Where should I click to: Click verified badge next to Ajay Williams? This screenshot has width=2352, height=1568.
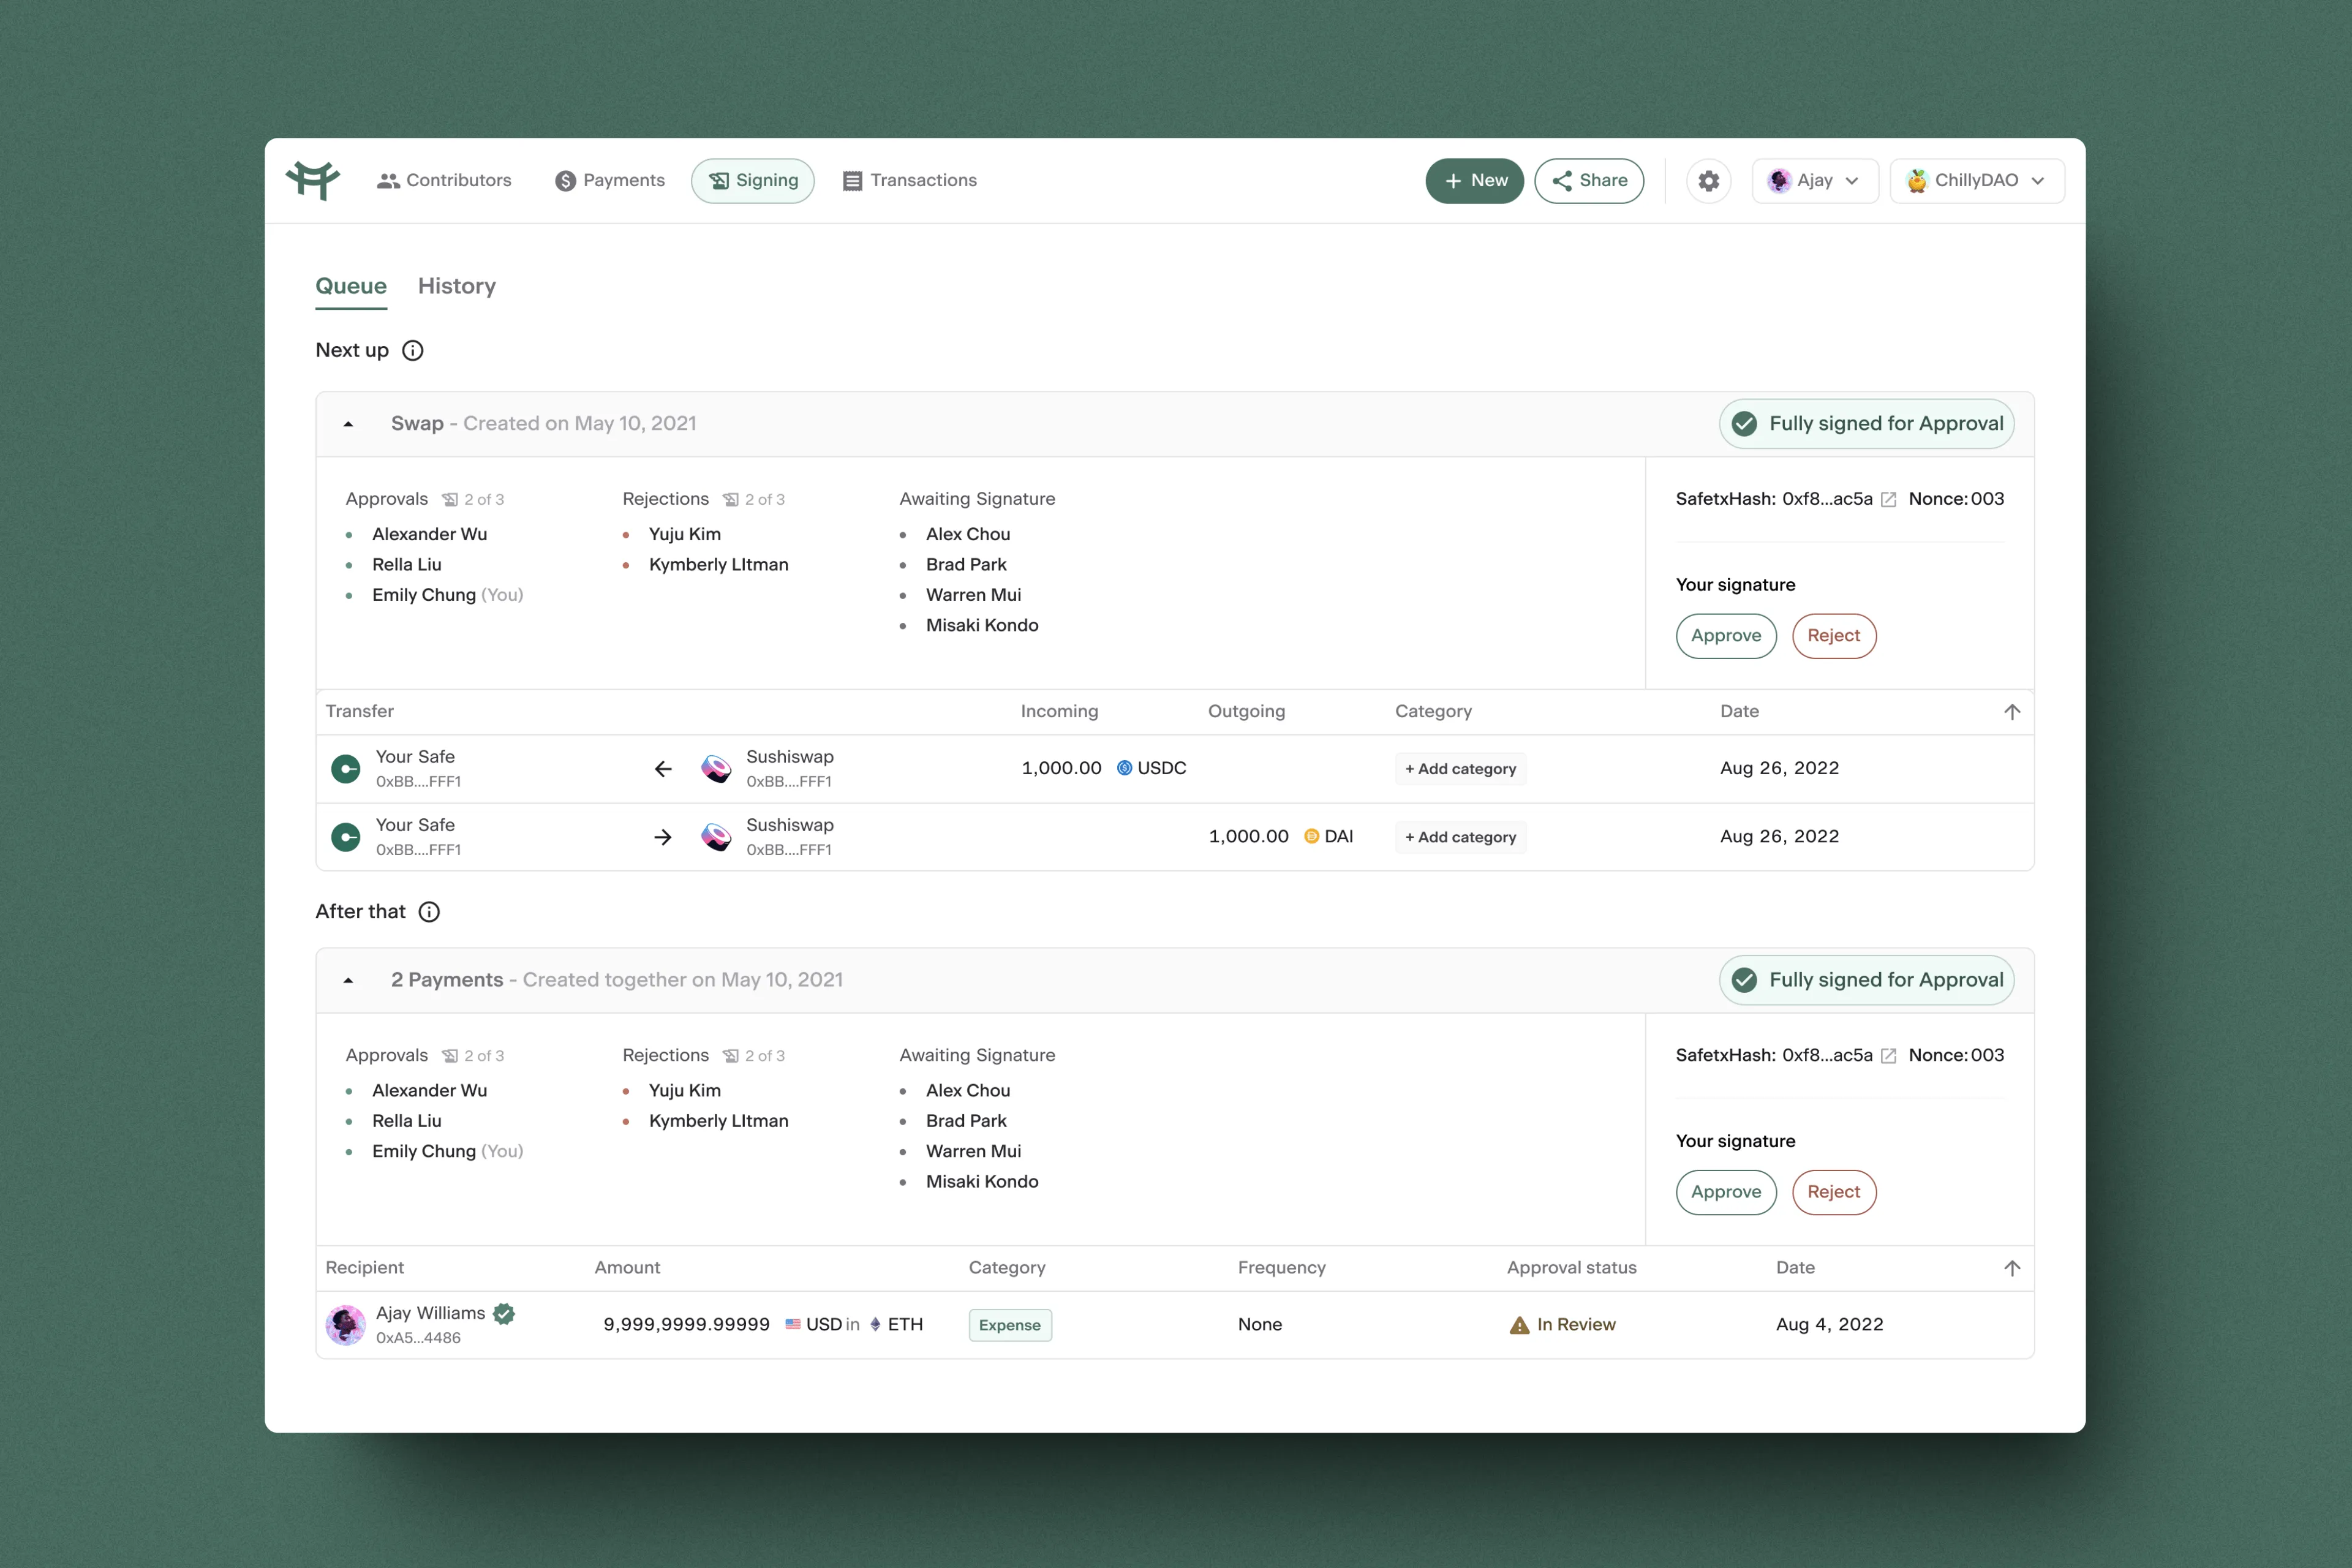point(504,1313)
